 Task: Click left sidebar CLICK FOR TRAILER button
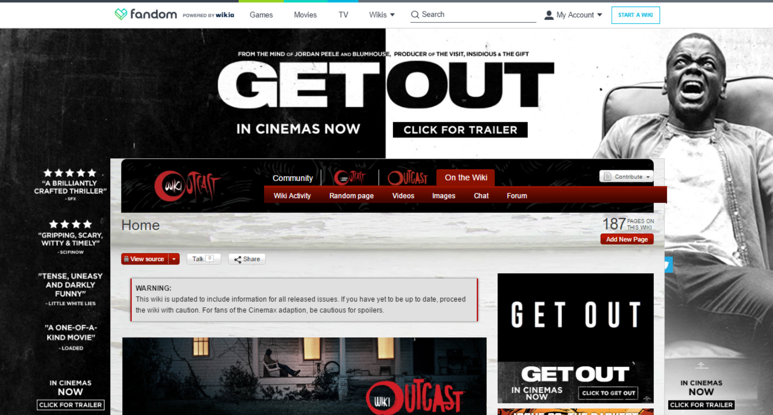70,405
